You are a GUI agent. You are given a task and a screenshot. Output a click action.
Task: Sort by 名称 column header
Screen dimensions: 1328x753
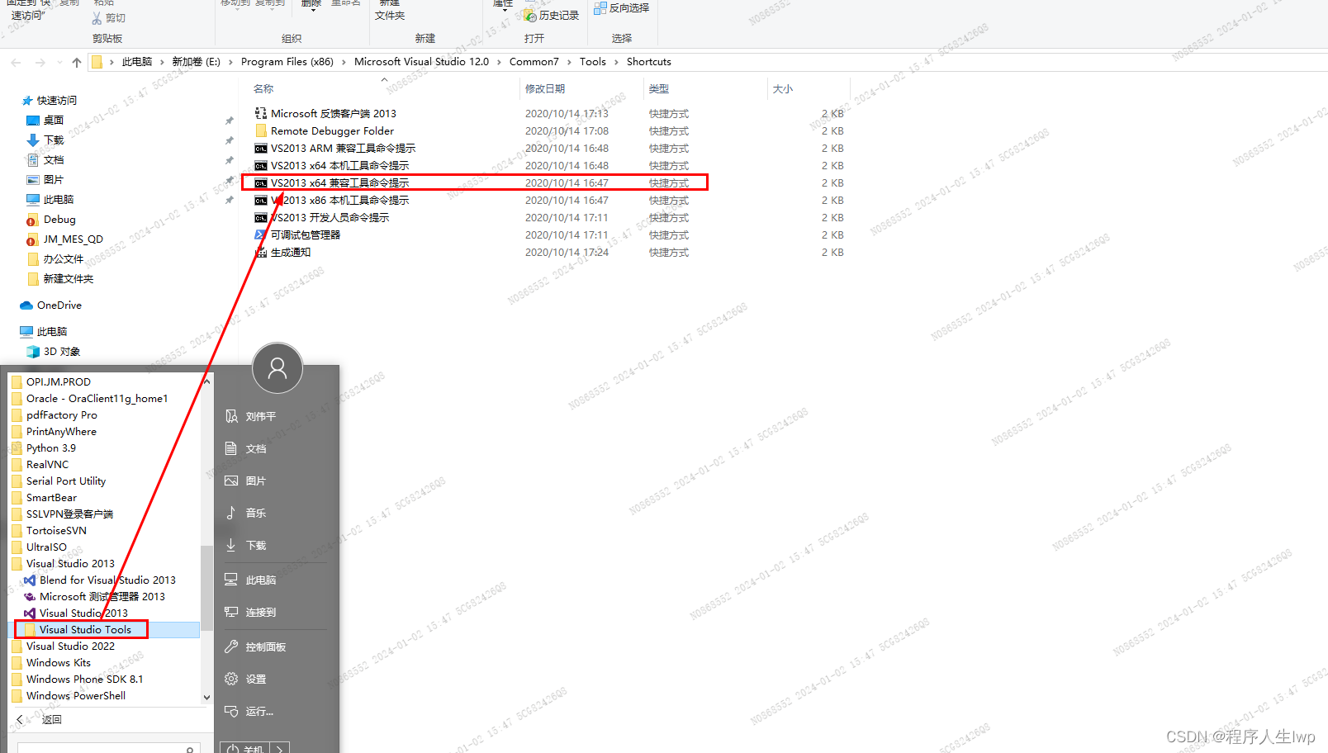point(263,88)
